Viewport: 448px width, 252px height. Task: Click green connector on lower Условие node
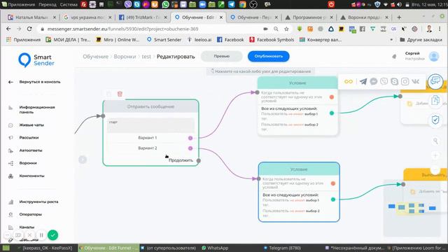333,199
